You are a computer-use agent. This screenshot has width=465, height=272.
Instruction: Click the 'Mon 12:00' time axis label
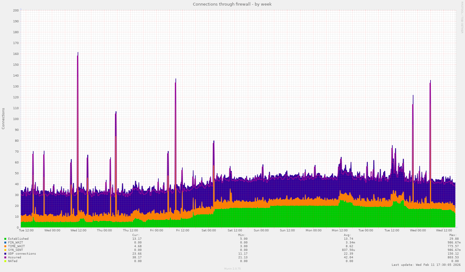[x=340, y=230]
